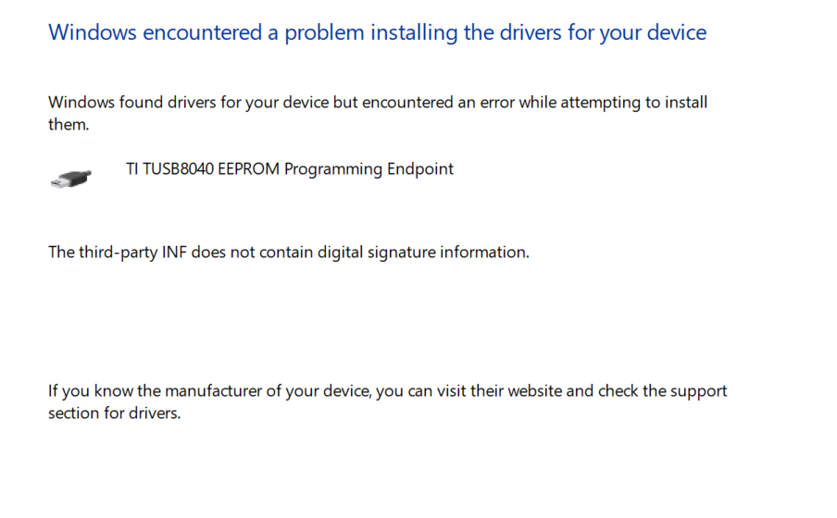Image resolution: width=837 pixels, height=518 pixels.
Task: Click the word 'website' in the bottom paragraph
Action: pyautogui.click(x=535, y=391)
